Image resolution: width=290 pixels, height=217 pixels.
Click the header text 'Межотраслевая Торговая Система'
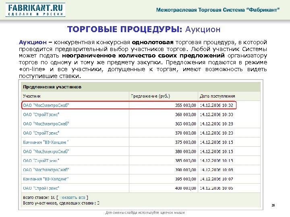click(x=200, y=10)
